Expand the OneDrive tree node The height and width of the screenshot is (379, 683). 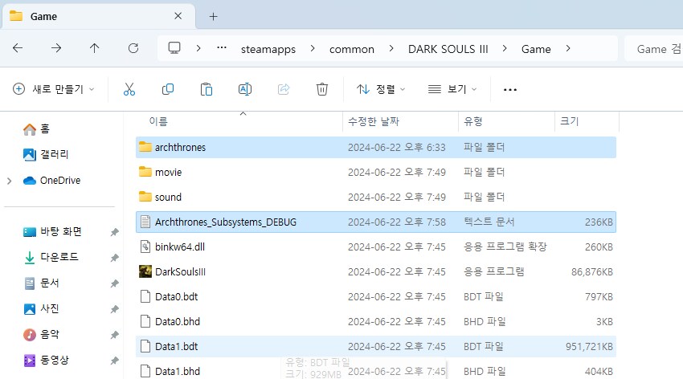coord(10,181)
